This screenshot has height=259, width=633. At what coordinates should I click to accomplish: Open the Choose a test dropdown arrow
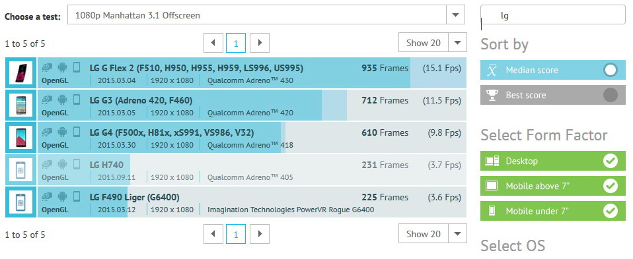tap(455, 15)
